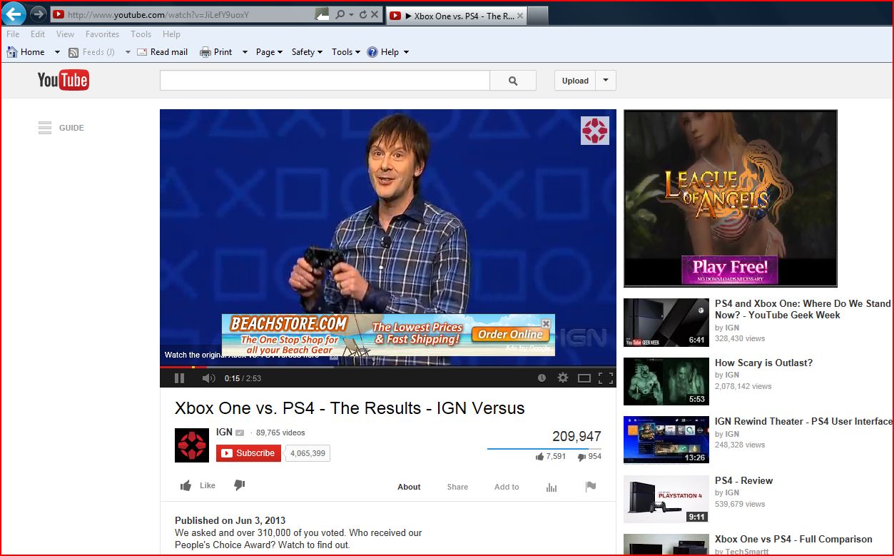The height and width of the screenshot is (556, 894).
Task: Select the Share tab
Action: click(457, 487)
